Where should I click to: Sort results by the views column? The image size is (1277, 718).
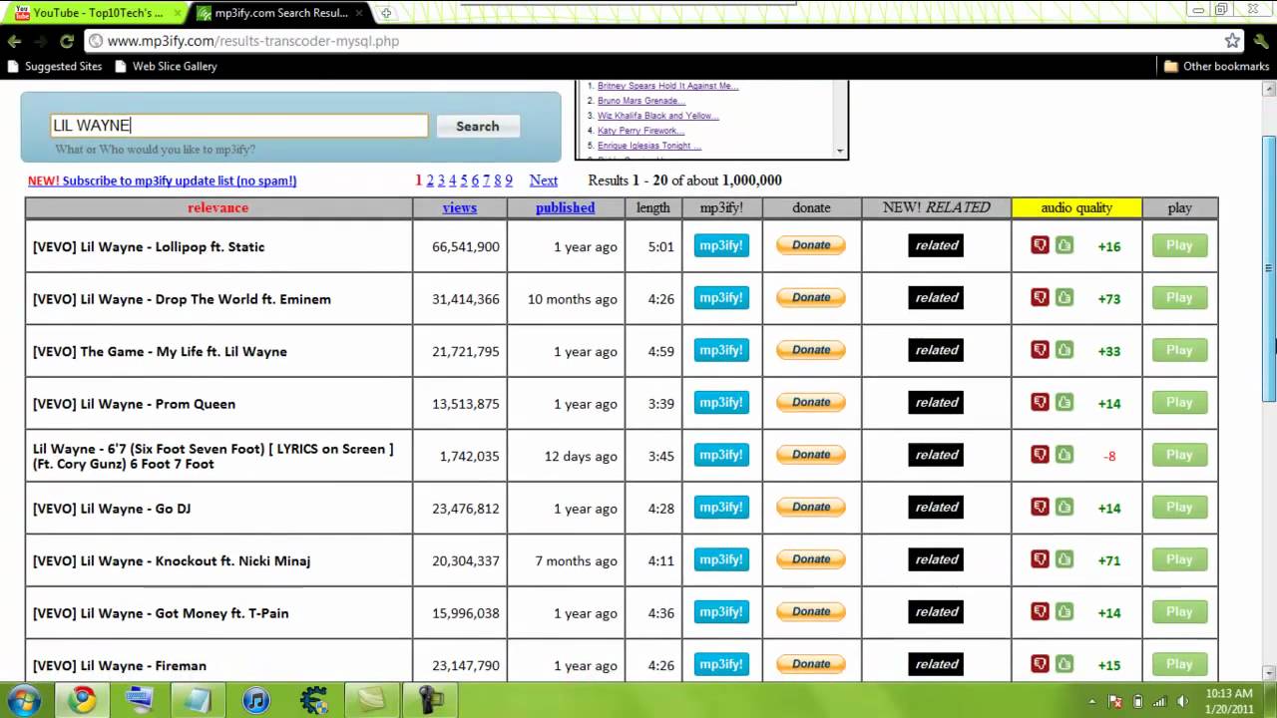460,207
